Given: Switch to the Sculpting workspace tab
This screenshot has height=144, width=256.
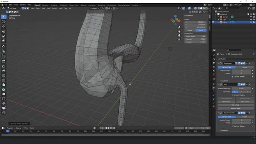Looking at the screenshot, I should tap(54, 5).
